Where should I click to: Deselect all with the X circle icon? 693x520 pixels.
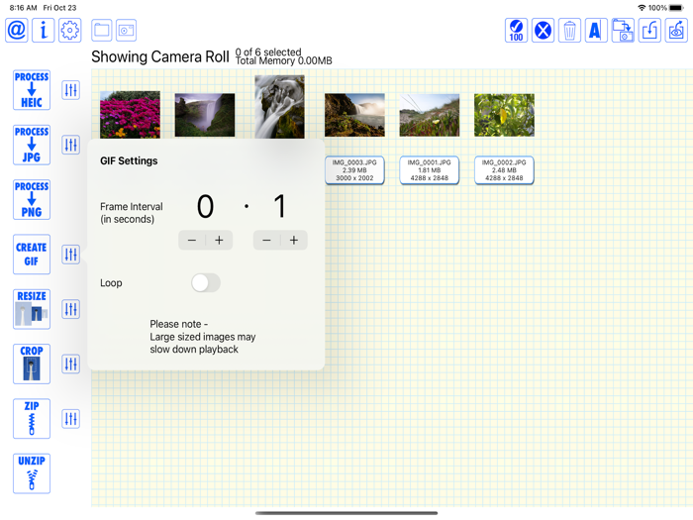click(x=543, y=31)
